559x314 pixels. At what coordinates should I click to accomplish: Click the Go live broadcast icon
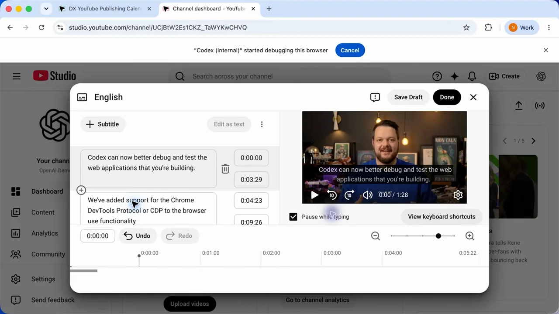(540, 106)
